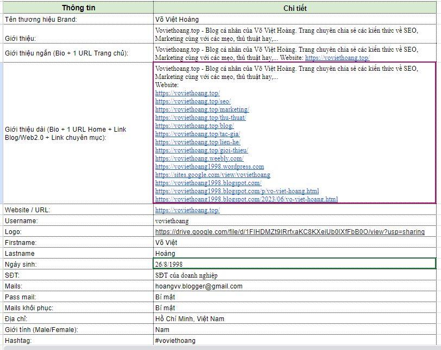Open voviethoang.top link in Website / URL row
Screen dimensions: 441x350
(x=187, y=210)
